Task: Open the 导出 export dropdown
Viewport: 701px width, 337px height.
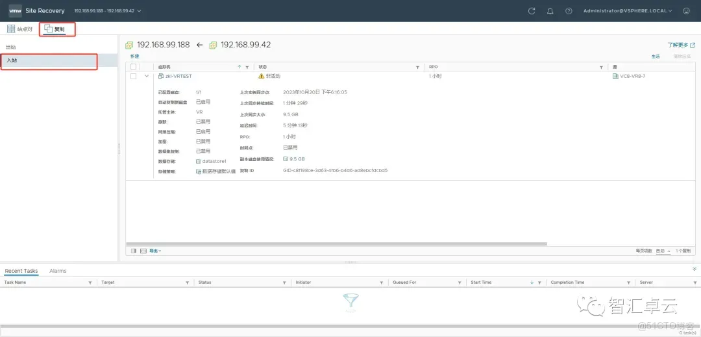Action: tap(155, 251)
